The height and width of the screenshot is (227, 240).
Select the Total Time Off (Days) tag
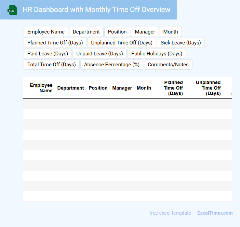coord(52,65)
